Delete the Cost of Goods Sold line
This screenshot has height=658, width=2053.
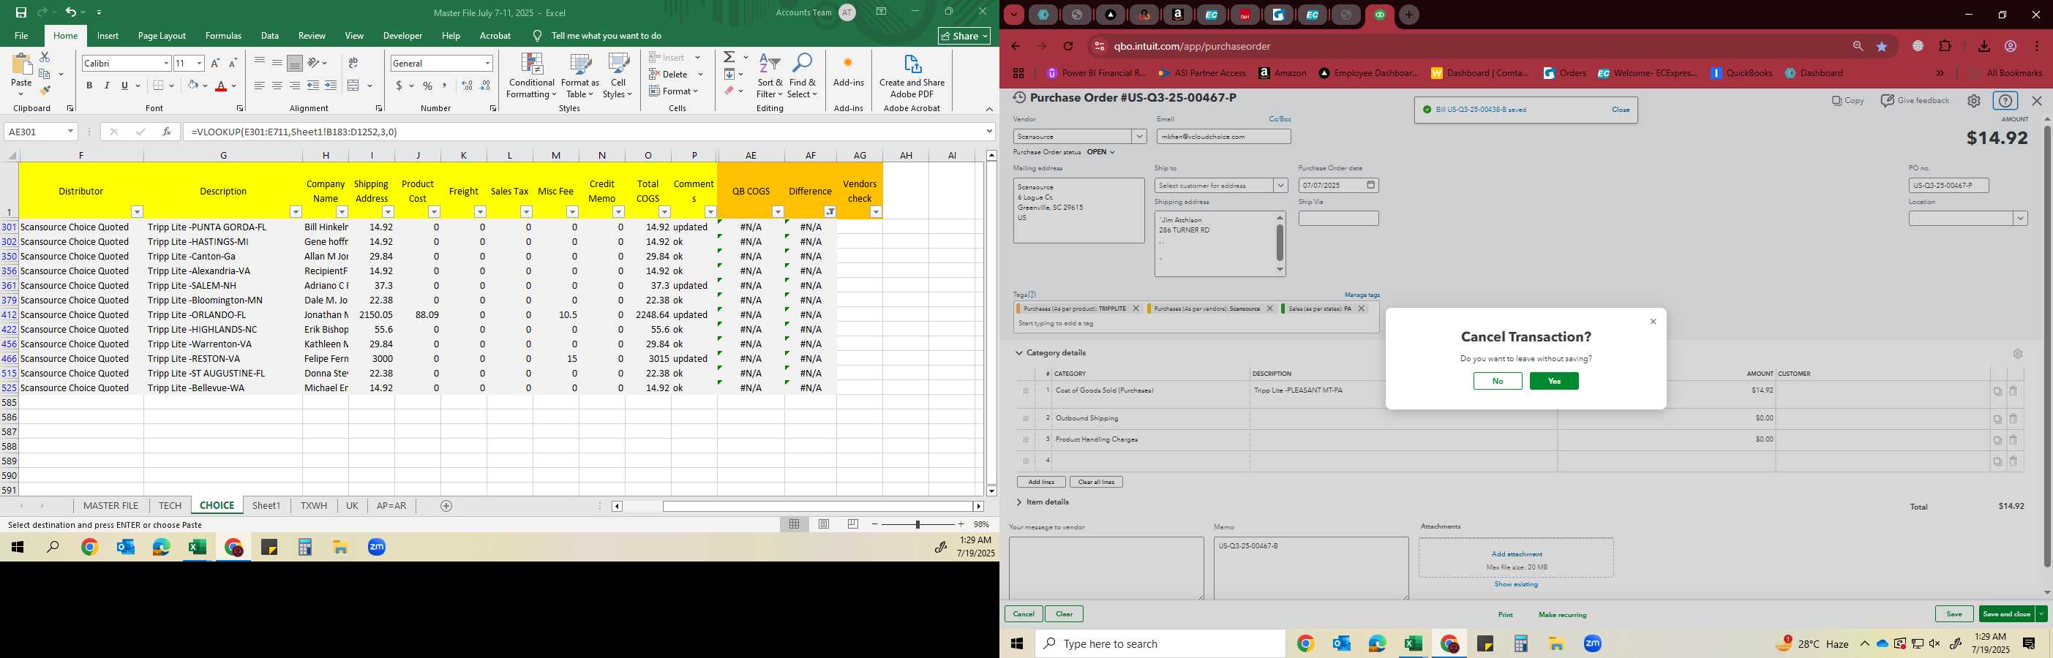[2013, 391]
